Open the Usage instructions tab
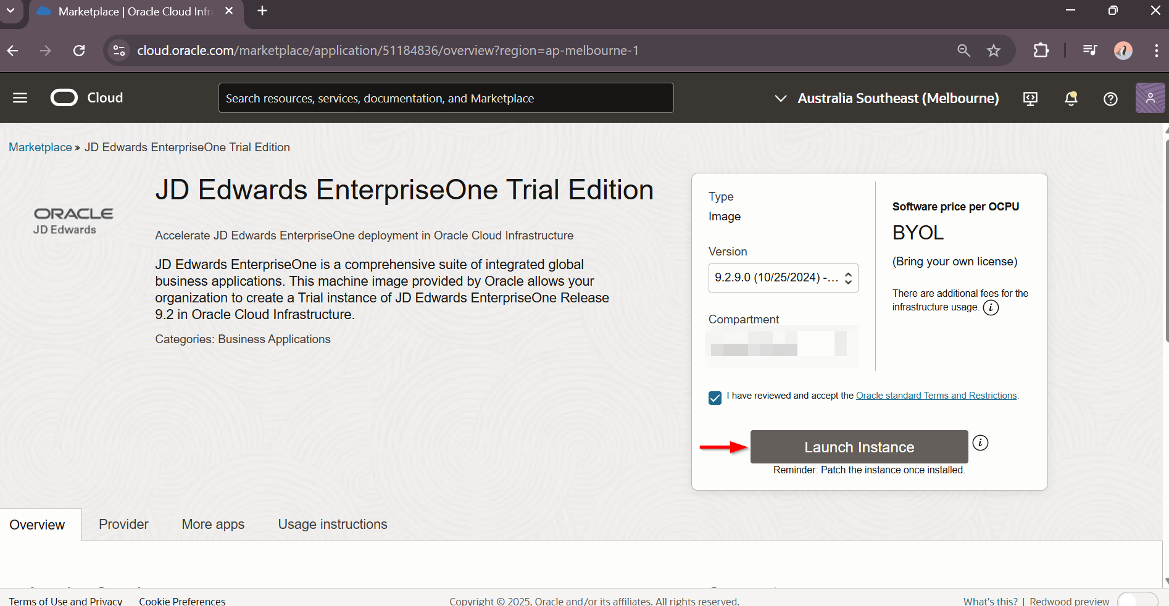The image size is (1169, 606). coord(332,524)
